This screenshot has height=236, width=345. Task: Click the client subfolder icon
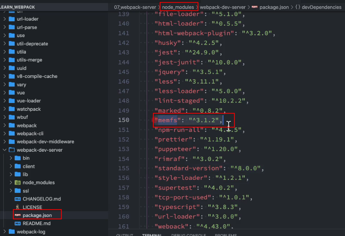click(18, 166)
